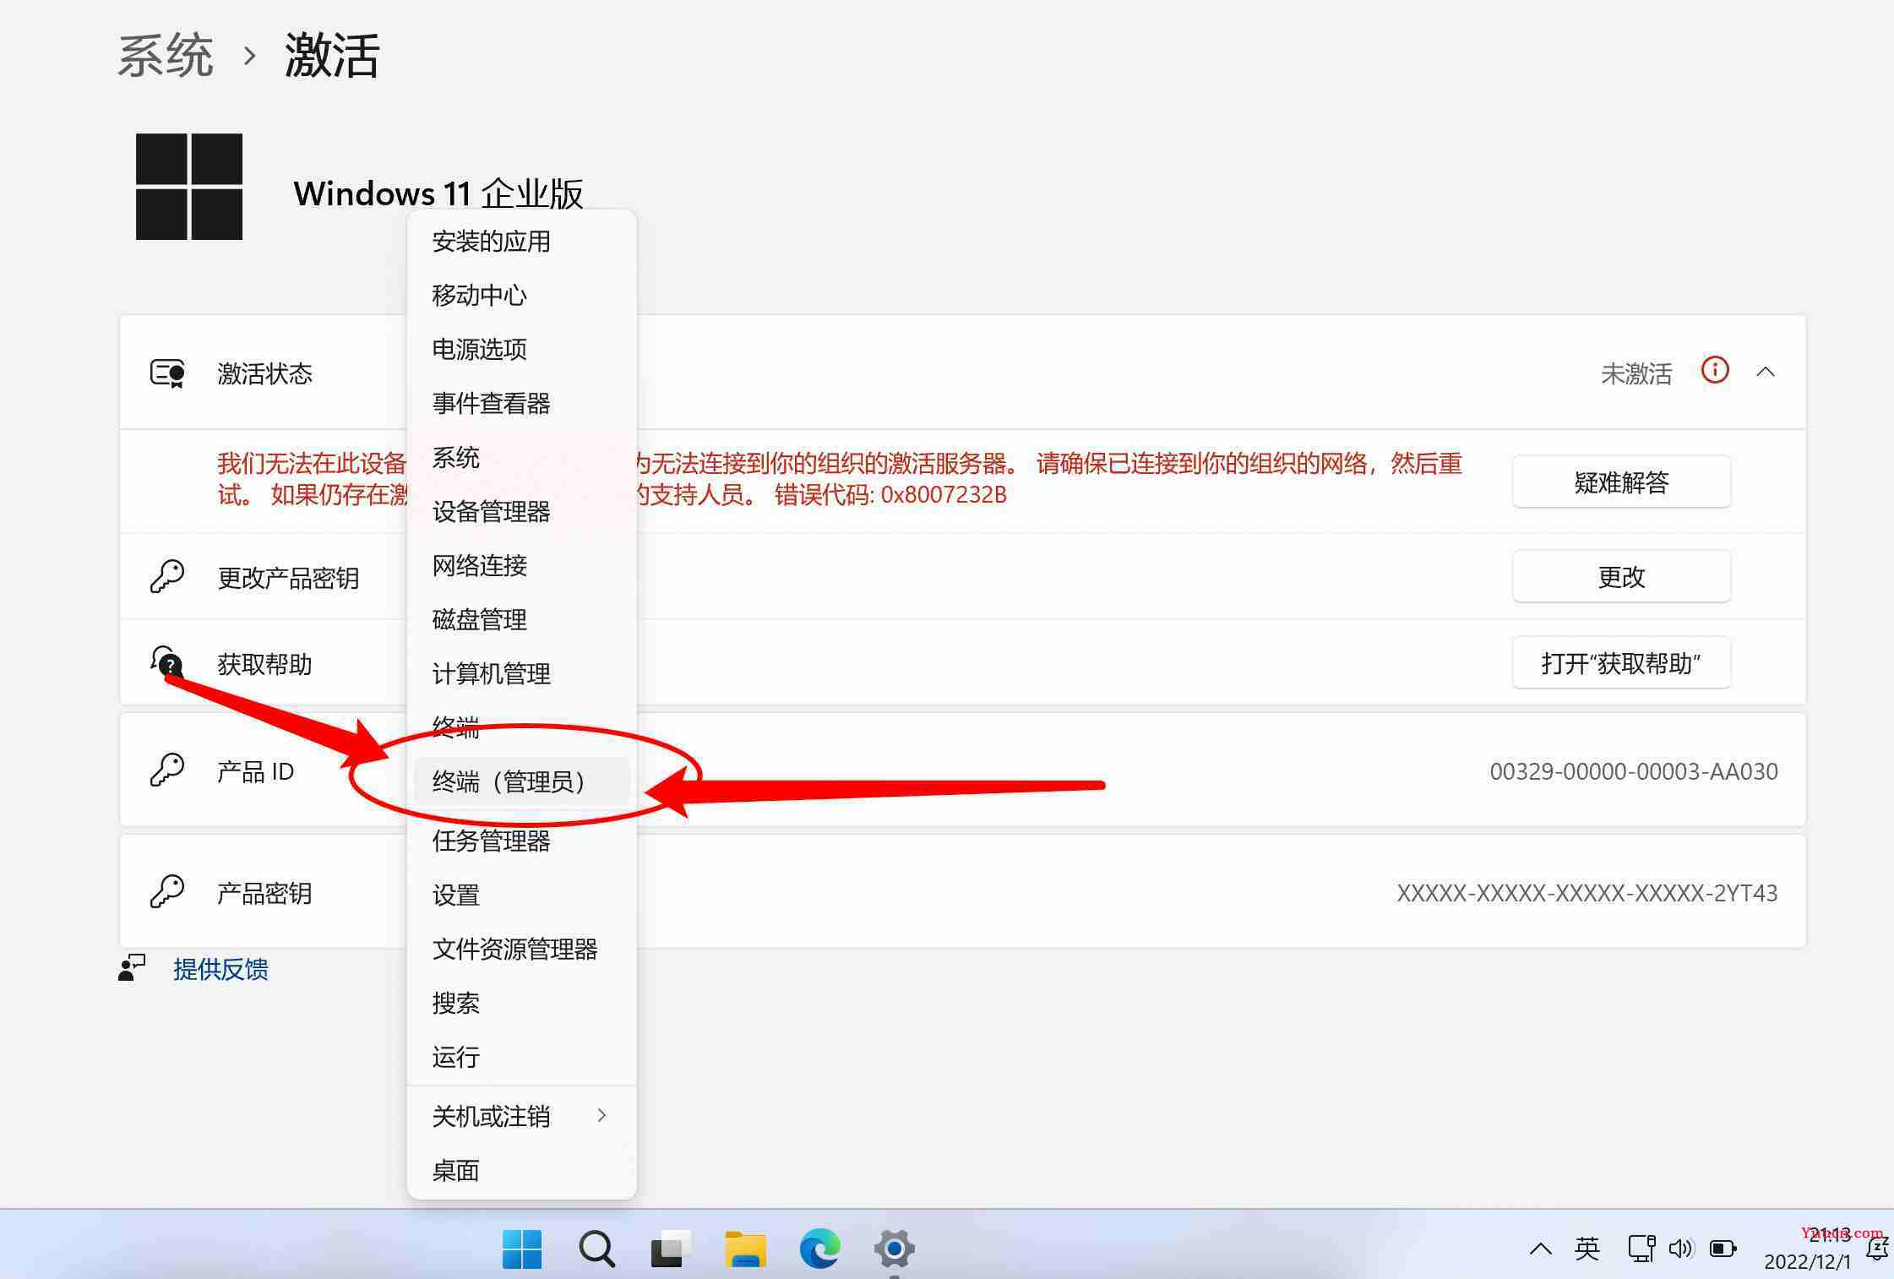Screen dimensions: 1894x1279
Task: Open the Windows Start button
Action: click(x=522, y=1249)
